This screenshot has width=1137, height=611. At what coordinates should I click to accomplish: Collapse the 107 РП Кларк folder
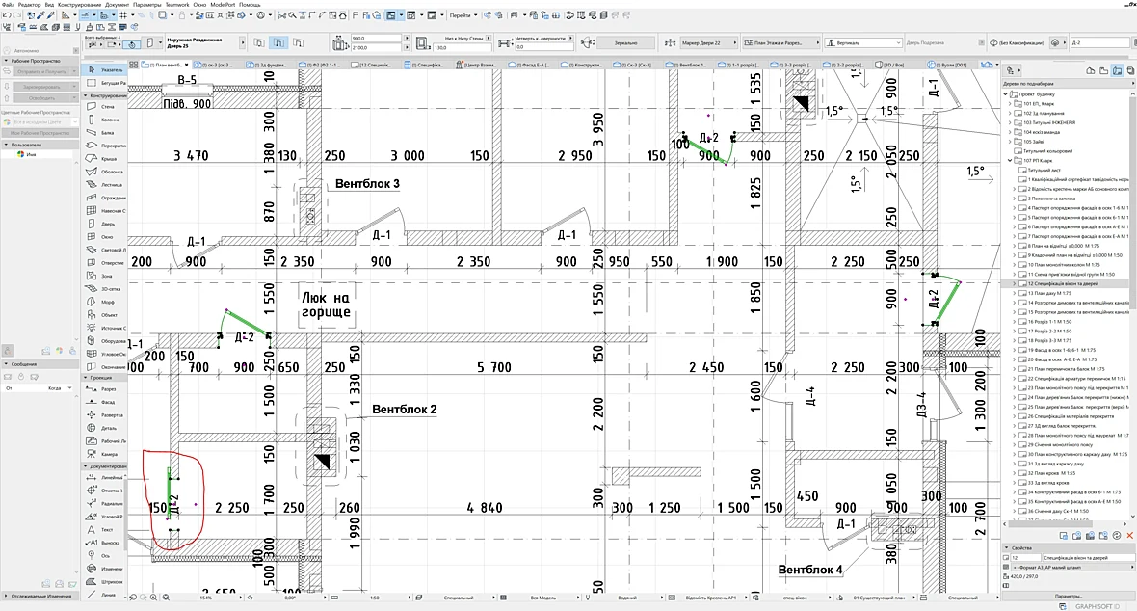point(1010,160)
